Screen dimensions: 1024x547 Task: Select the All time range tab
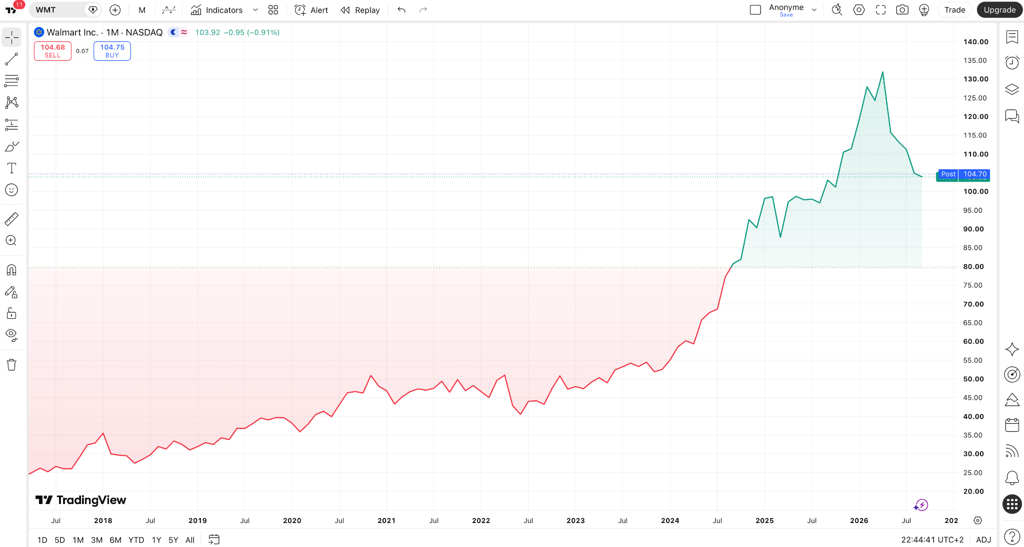190,540
